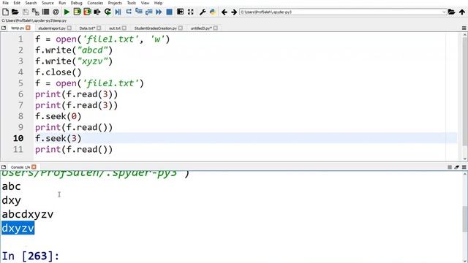This screenshot has width=468, height=263.
Task: Open the Projects menu
Action: [115, 3]
